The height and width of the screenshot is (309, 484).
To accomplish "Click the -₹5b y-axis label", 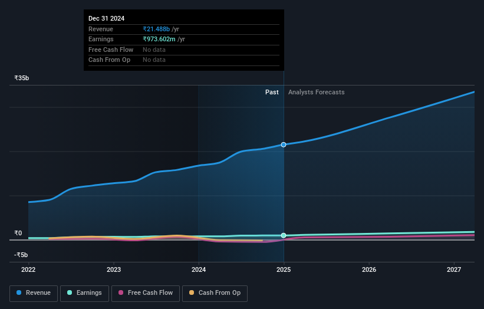I will [x=21, y=255].
